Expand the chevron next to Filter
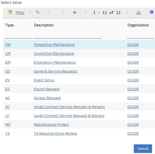155x154 pixels. point(30,12)
